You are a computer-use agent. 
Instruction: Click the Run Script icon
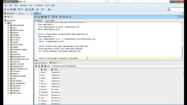click(x=39, y=17)
